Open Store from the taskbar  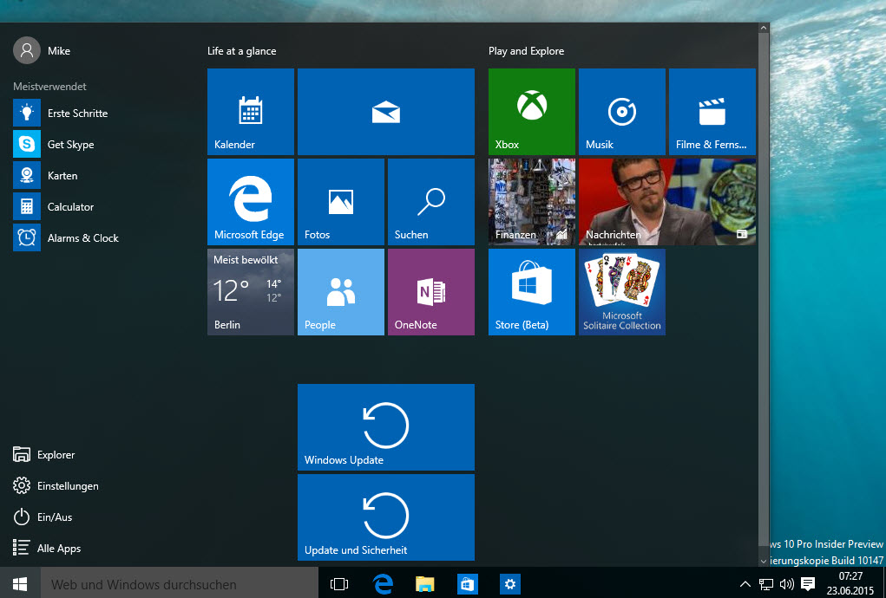(467, 584)
